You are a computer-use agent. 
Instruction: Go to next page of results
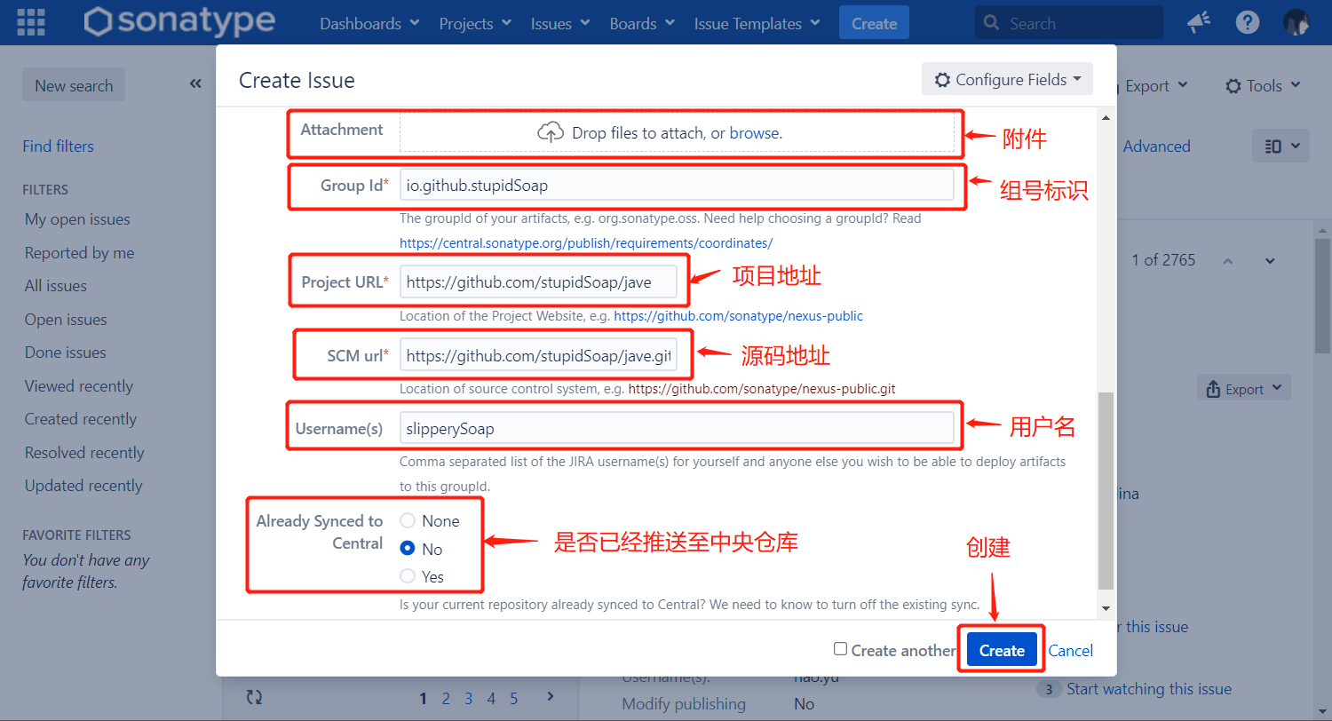click(551, 697)
